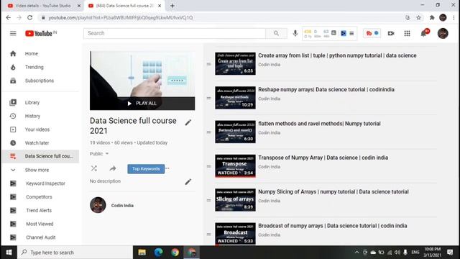Open the Create video camera icon
This screenshot has height=259, width=460.
coord(391,34)
